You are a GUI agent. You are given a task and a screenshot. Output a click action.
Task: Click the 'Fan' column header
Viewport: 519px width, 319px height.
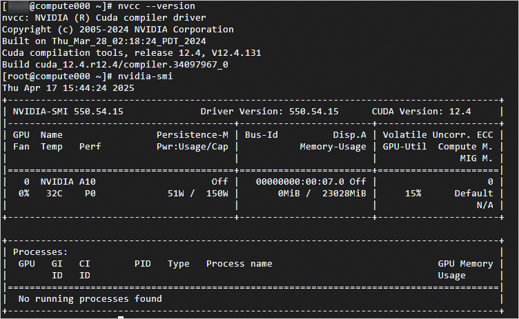[x=21, y=147]
